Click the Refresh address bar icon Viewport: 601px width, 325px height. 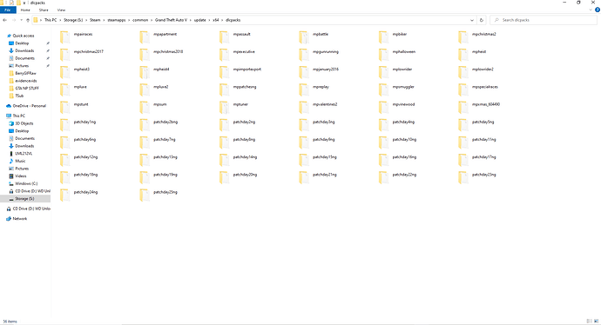[x=482, y=20]
